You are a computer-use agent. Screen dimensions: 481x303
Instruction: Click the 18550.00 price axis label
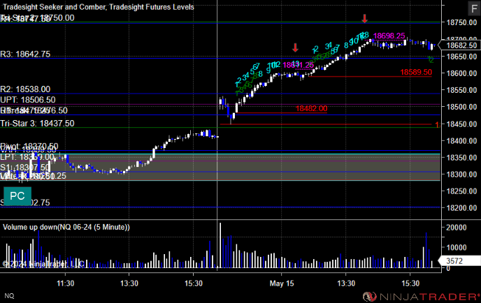tap(461, 90)
